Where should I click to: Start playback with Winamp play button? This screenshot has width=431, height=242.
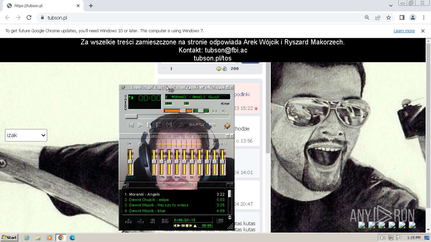pyautogui.click(x=140, y=125)
